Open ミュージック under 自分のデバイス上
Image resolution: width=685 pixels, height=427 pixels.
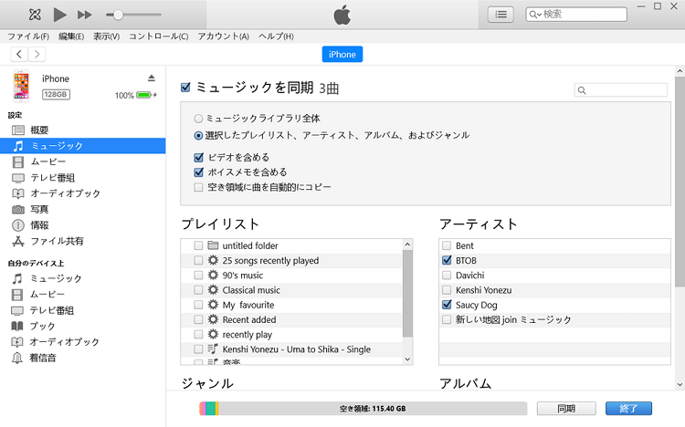click(82, 278)
